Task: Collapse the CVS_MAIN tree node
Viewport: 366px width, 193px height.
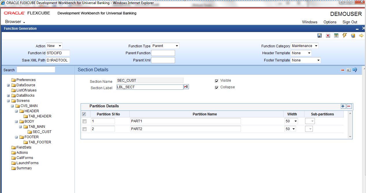Action: click(12, 106)
